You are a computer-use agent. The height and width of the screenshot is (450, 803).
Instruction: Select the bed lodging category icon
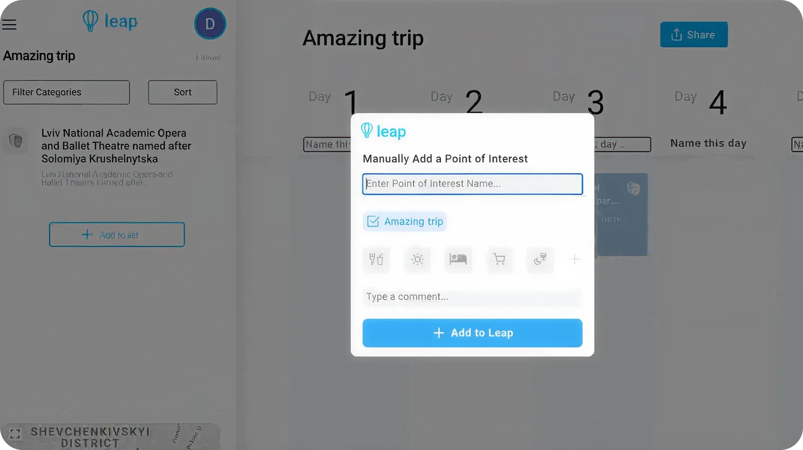click(458, 259)
